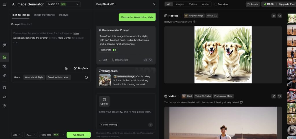Expand the 9:16 aspect ratio dropdown
The width and height of the screenshot is (296, 139).
pos(17,135)
